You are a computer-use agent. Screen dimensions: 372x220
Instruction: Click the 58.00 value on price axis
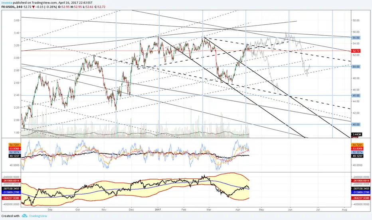point(356,20)
